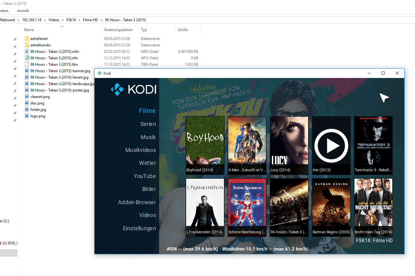Sort by the Name column header
The image size is (415, 276).
coord(29,30)
